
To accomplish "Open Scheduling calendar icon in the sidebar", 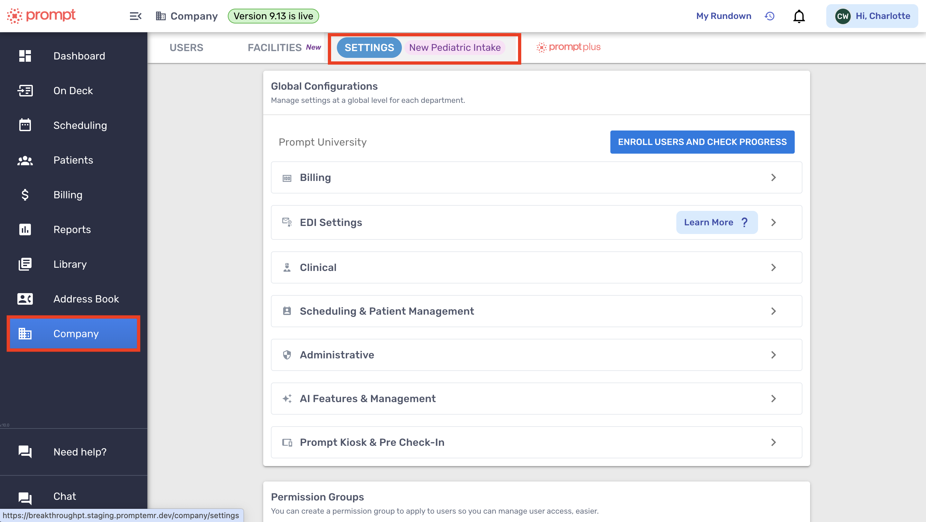I will (25, 125).
